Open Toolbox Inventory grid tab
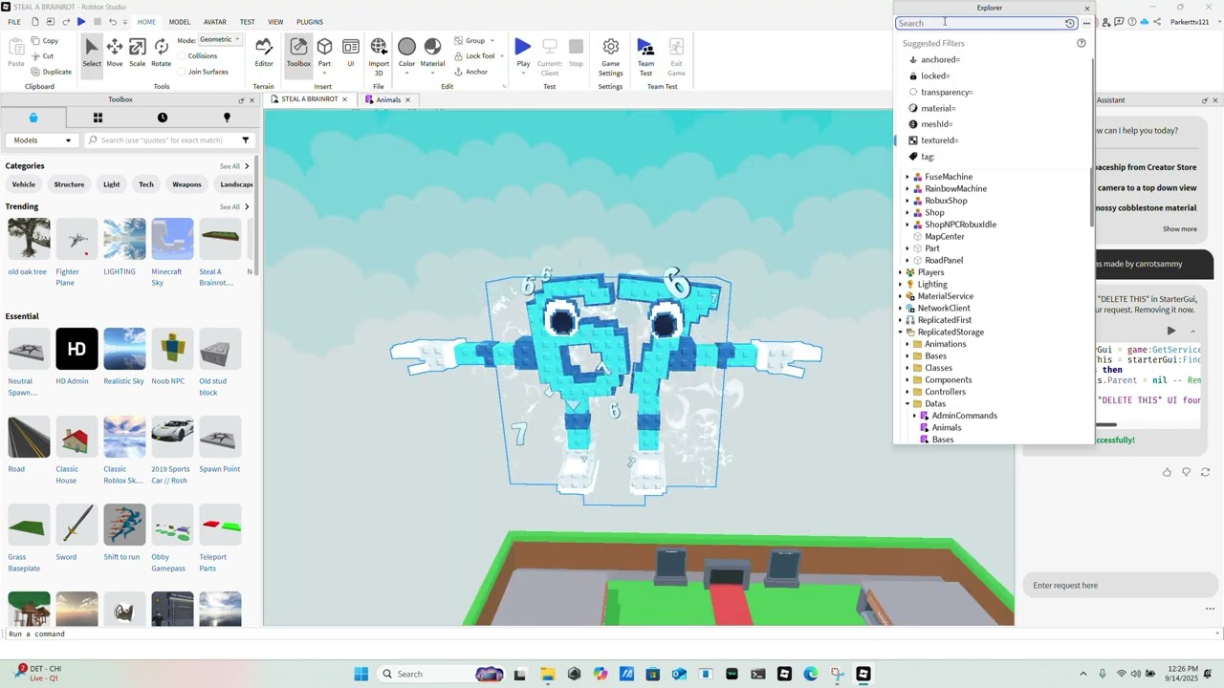Screen dimensions: 1224x688 coord(98,118)
